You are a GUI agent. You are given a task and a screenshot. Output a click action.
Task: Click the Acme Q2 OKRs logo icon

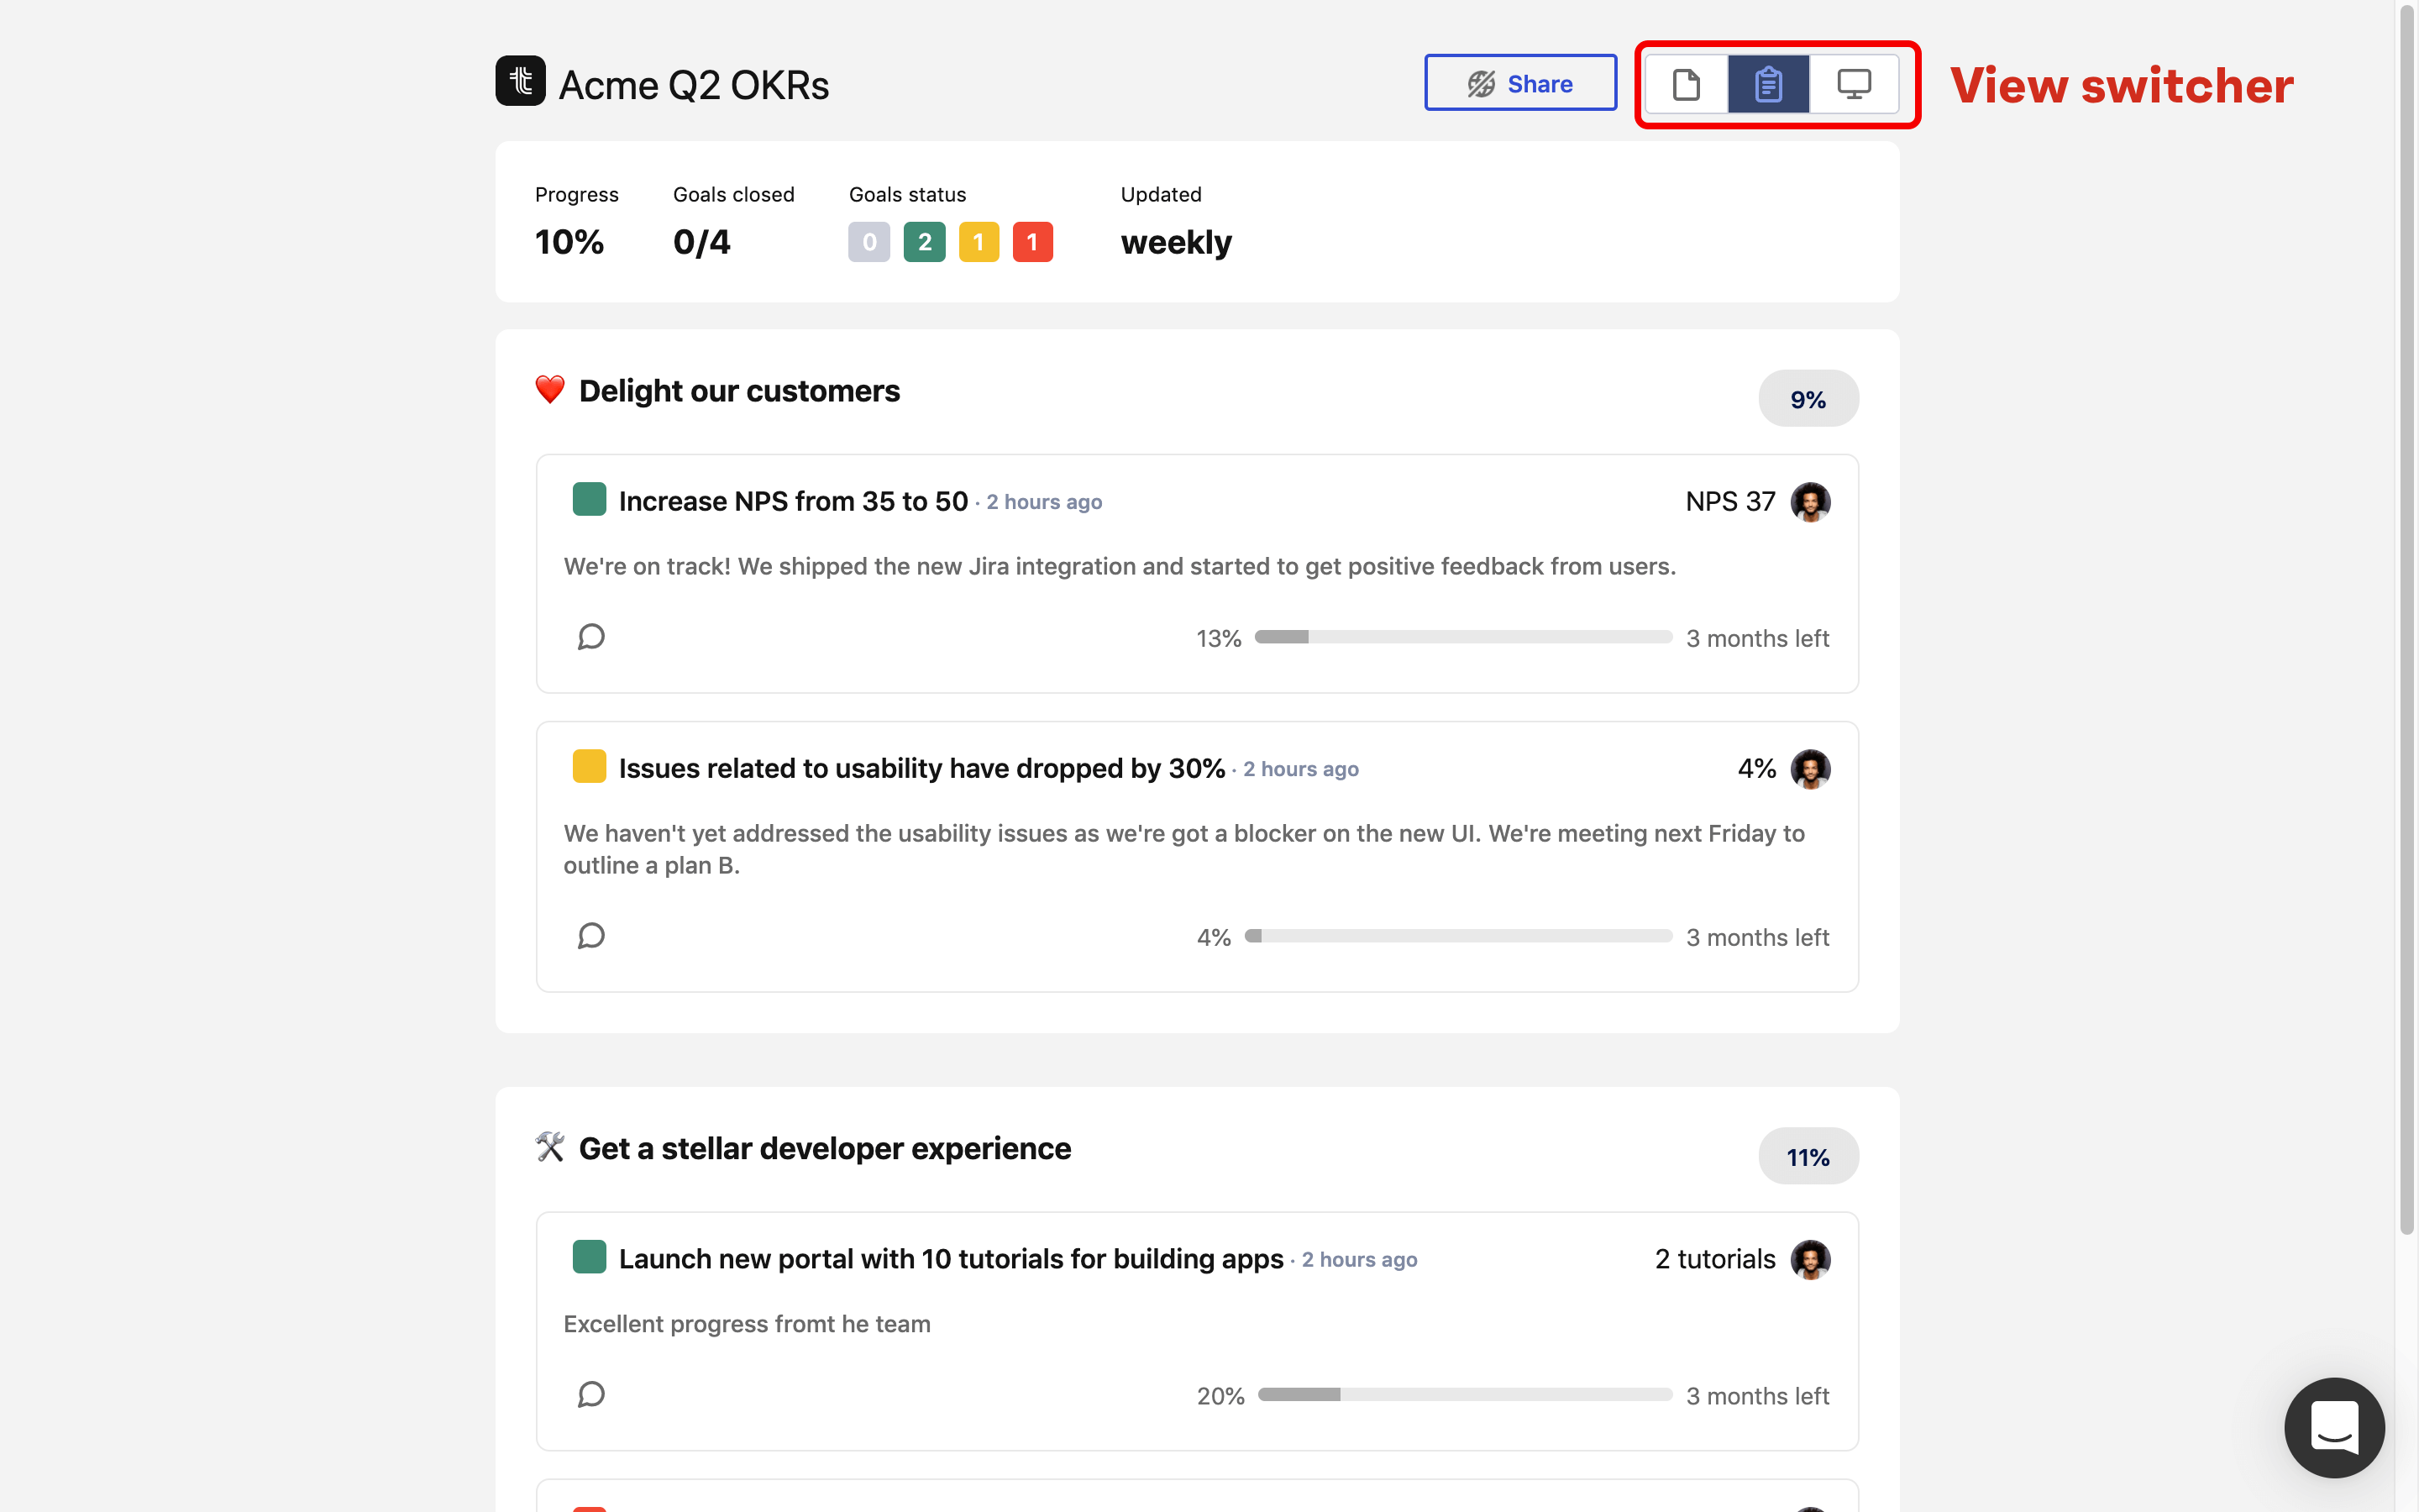520,81
